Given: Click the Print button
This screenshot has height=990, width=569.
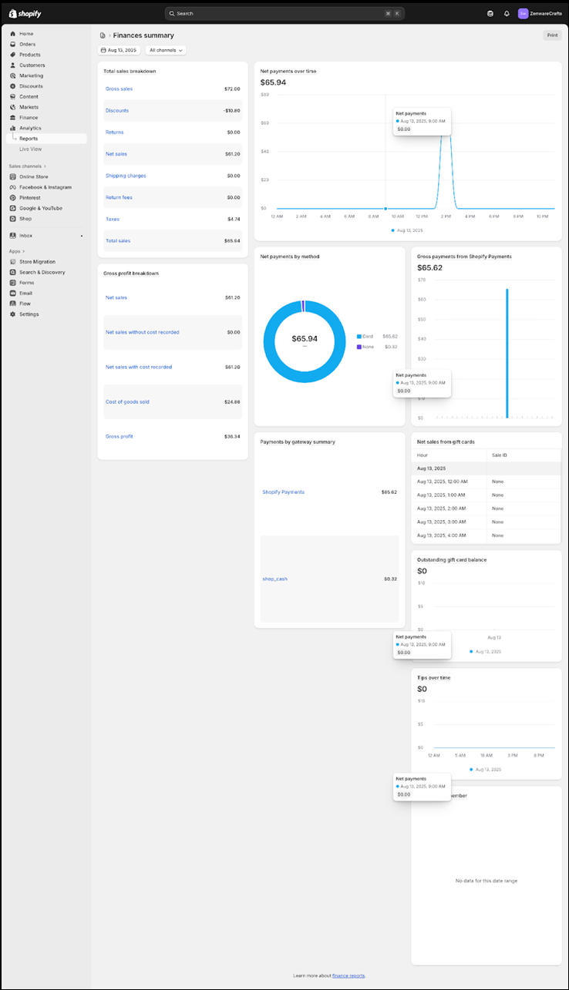Looking at the screenshot, I should click(x=552, y=35).
